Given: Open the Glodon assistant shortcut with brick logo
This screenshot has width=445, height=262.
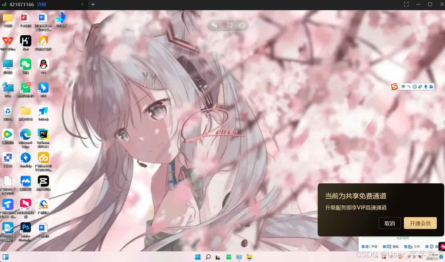Looking at the screenshot, I should click(43, 207).
